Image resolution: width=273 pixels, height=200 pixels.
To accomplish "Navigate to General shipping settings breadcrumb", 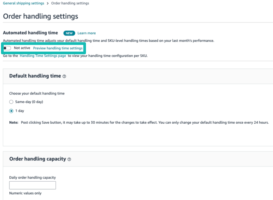I will click(23, 3).
